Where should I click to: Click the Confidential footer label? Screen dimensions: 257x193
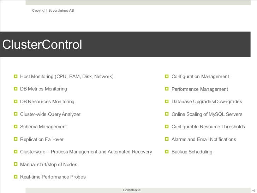[132, 190]
